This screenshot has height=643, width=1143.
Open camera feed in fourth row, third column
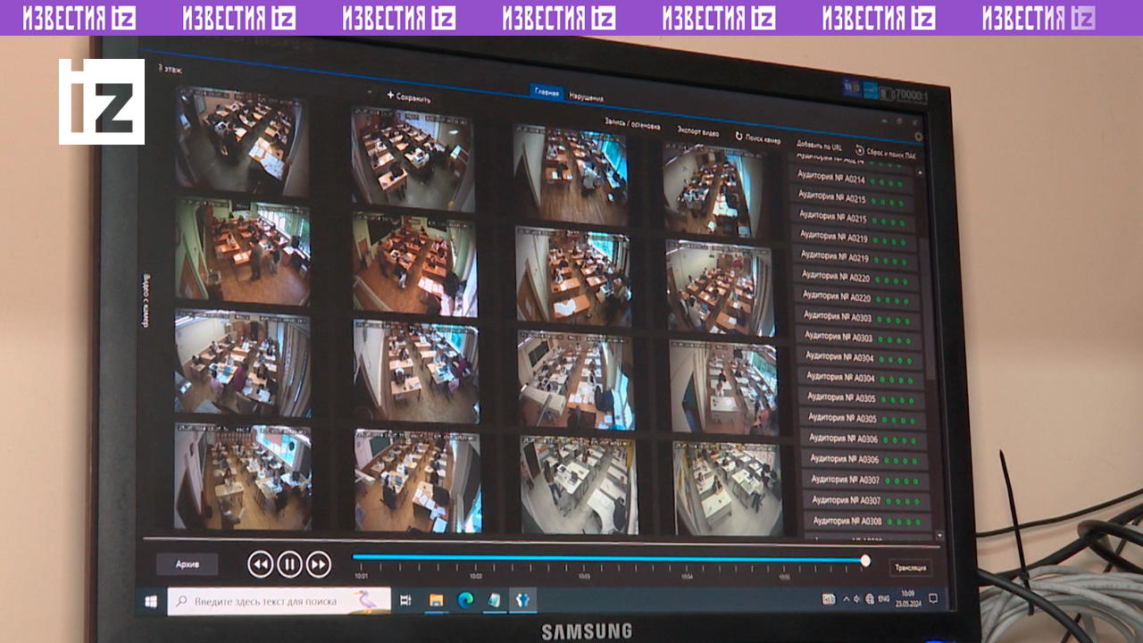coord(579,485)
